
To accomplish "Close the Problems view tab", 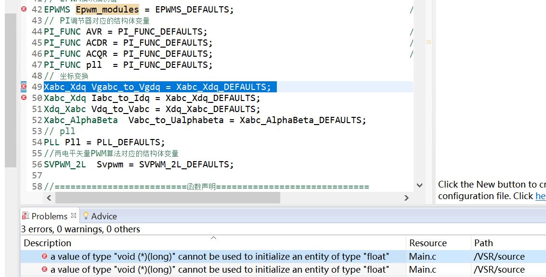I will 73,215.
